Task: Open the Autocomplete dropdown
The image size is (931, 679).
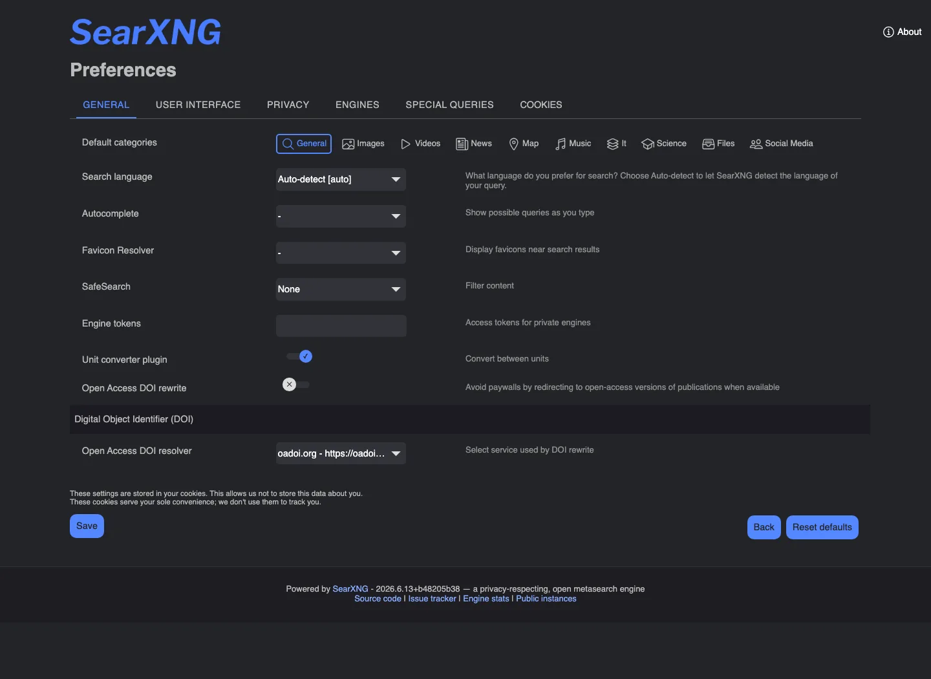Action: pyautogui.click(x=341, y=216)
